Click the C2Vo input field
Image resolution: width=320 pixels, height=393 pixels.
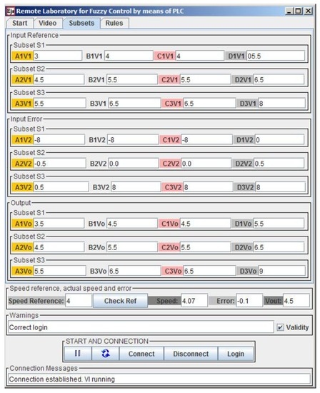[x=205, y=247]
